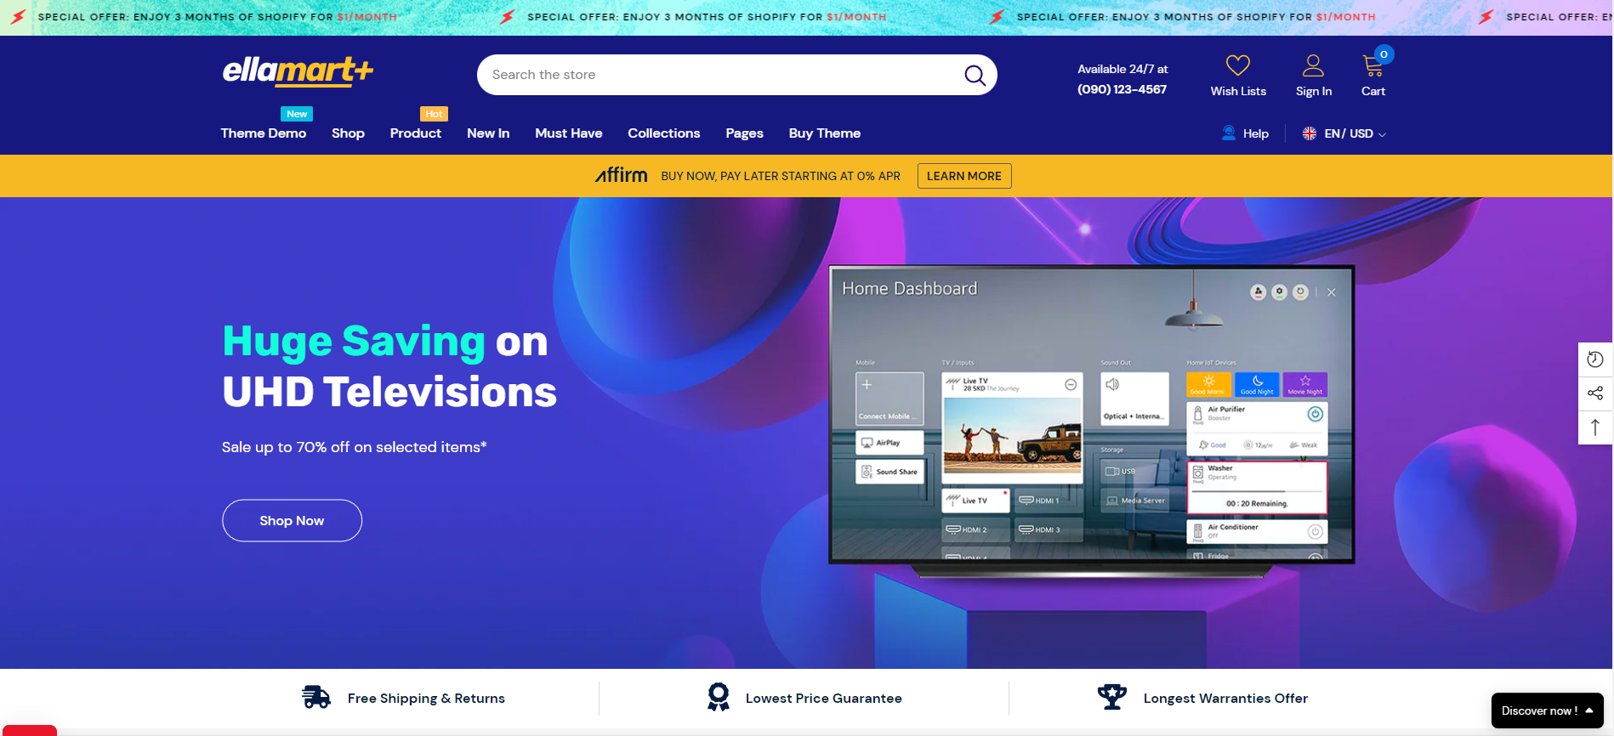The height and width of the screenshot is (736, 1614).
Task: Open the Must Have menu
Action: (x=569, y=133)
